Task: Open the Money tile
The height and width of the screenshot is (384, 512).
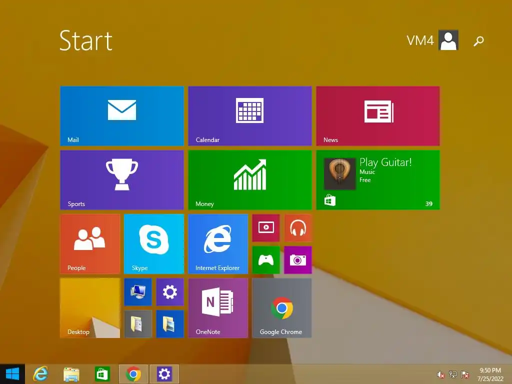Action: pos(250,180)
